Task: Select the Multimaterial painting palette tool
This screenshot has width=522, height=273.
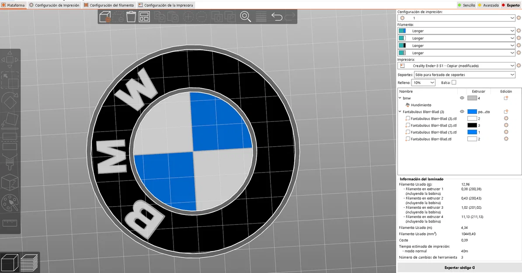Action: 10,202
